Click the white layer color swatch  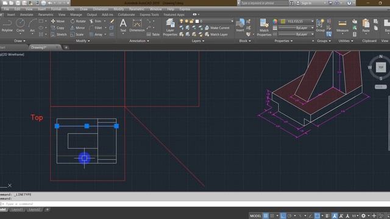tap(197, 21)
